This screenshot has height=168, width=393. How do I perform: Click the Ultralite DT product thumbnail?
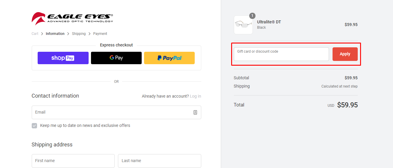243,25
